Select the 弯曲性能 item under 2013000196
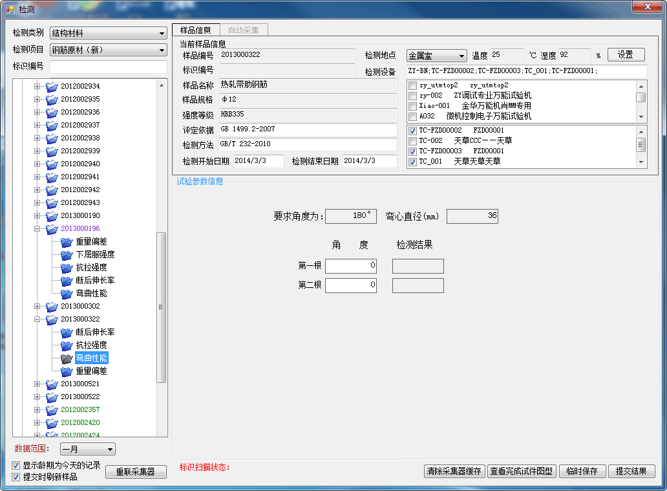This screenshot has width=667, height=491. pyautogui.click(x=92, y=293)
